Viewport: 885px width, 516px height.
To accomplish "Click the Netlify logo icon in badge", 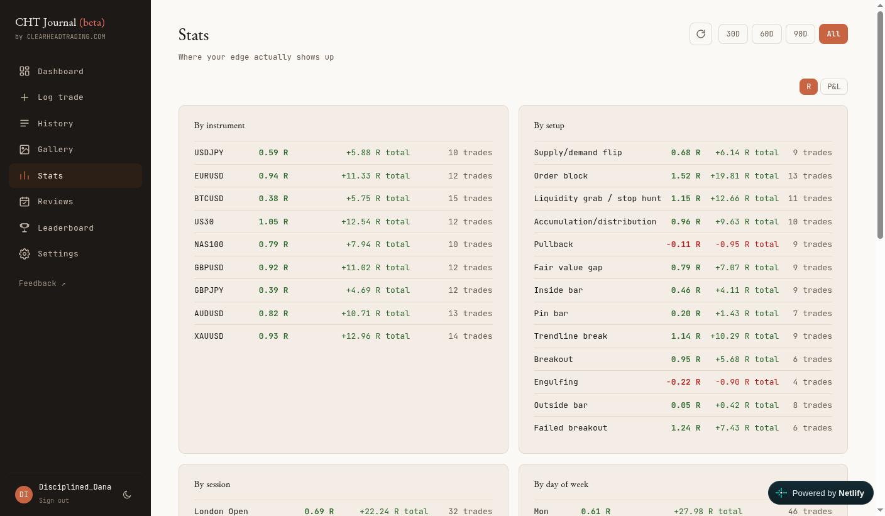I will tap(781, 493).
